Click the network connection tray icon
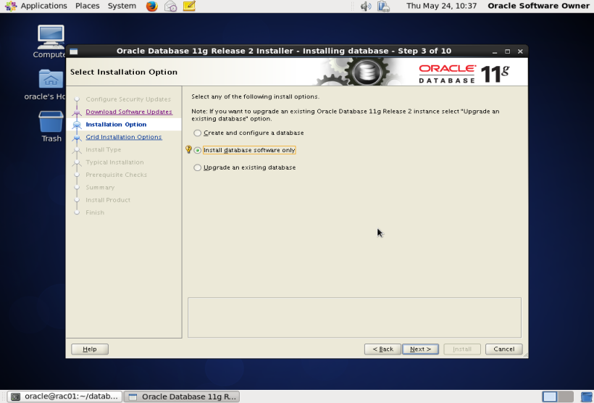Screen dimensions: 594x403 coord(383,6)
